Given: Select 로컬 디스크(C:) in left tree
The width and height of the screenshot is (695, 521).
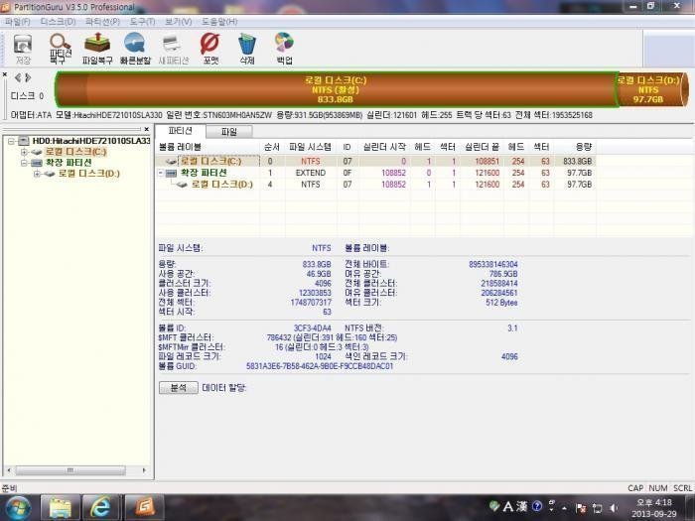Looking at the screenshot, I should point(75,152).
